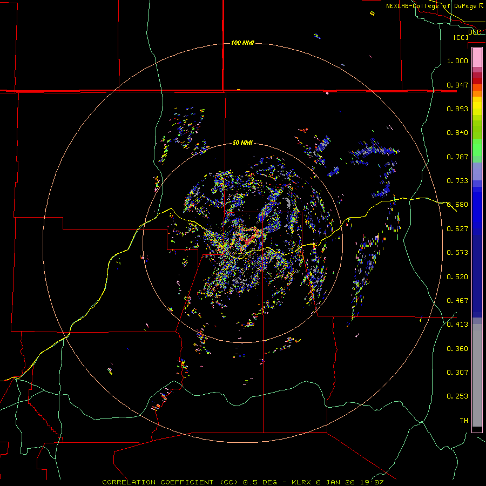Select the 0.413 legend value
The height and width of the screenshot is (486, 486).
(457, 325)
